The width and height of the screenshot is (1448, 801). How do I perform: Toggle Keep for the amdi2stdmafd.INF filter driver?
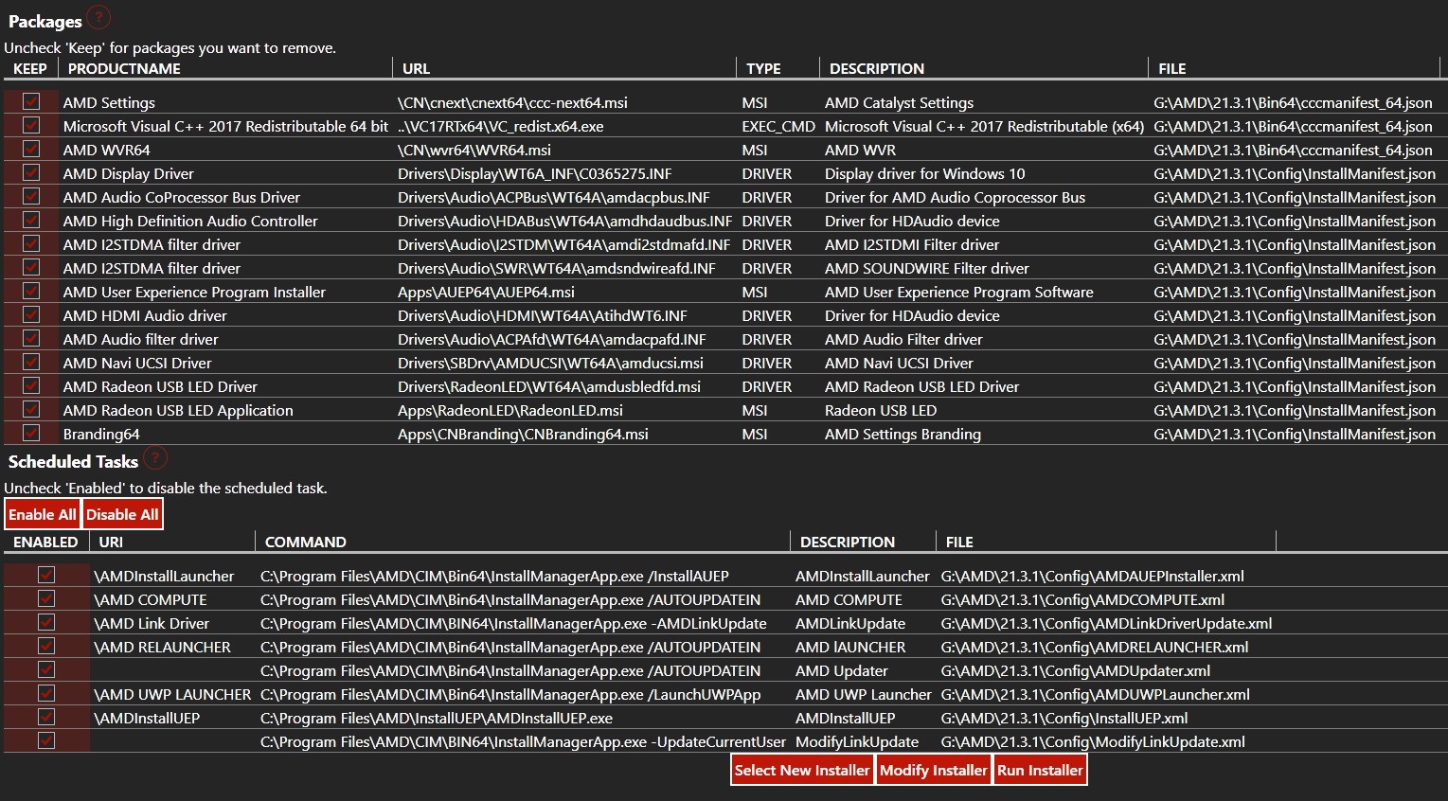click(31, 243)
